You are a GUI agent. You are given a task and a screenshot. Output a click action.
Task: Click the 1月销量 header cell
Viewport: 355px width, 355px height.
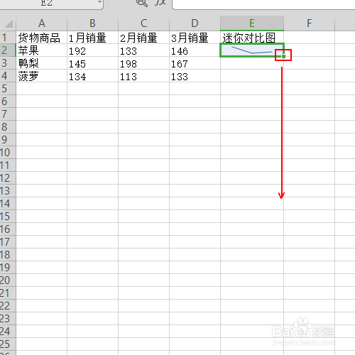point(92,38)
